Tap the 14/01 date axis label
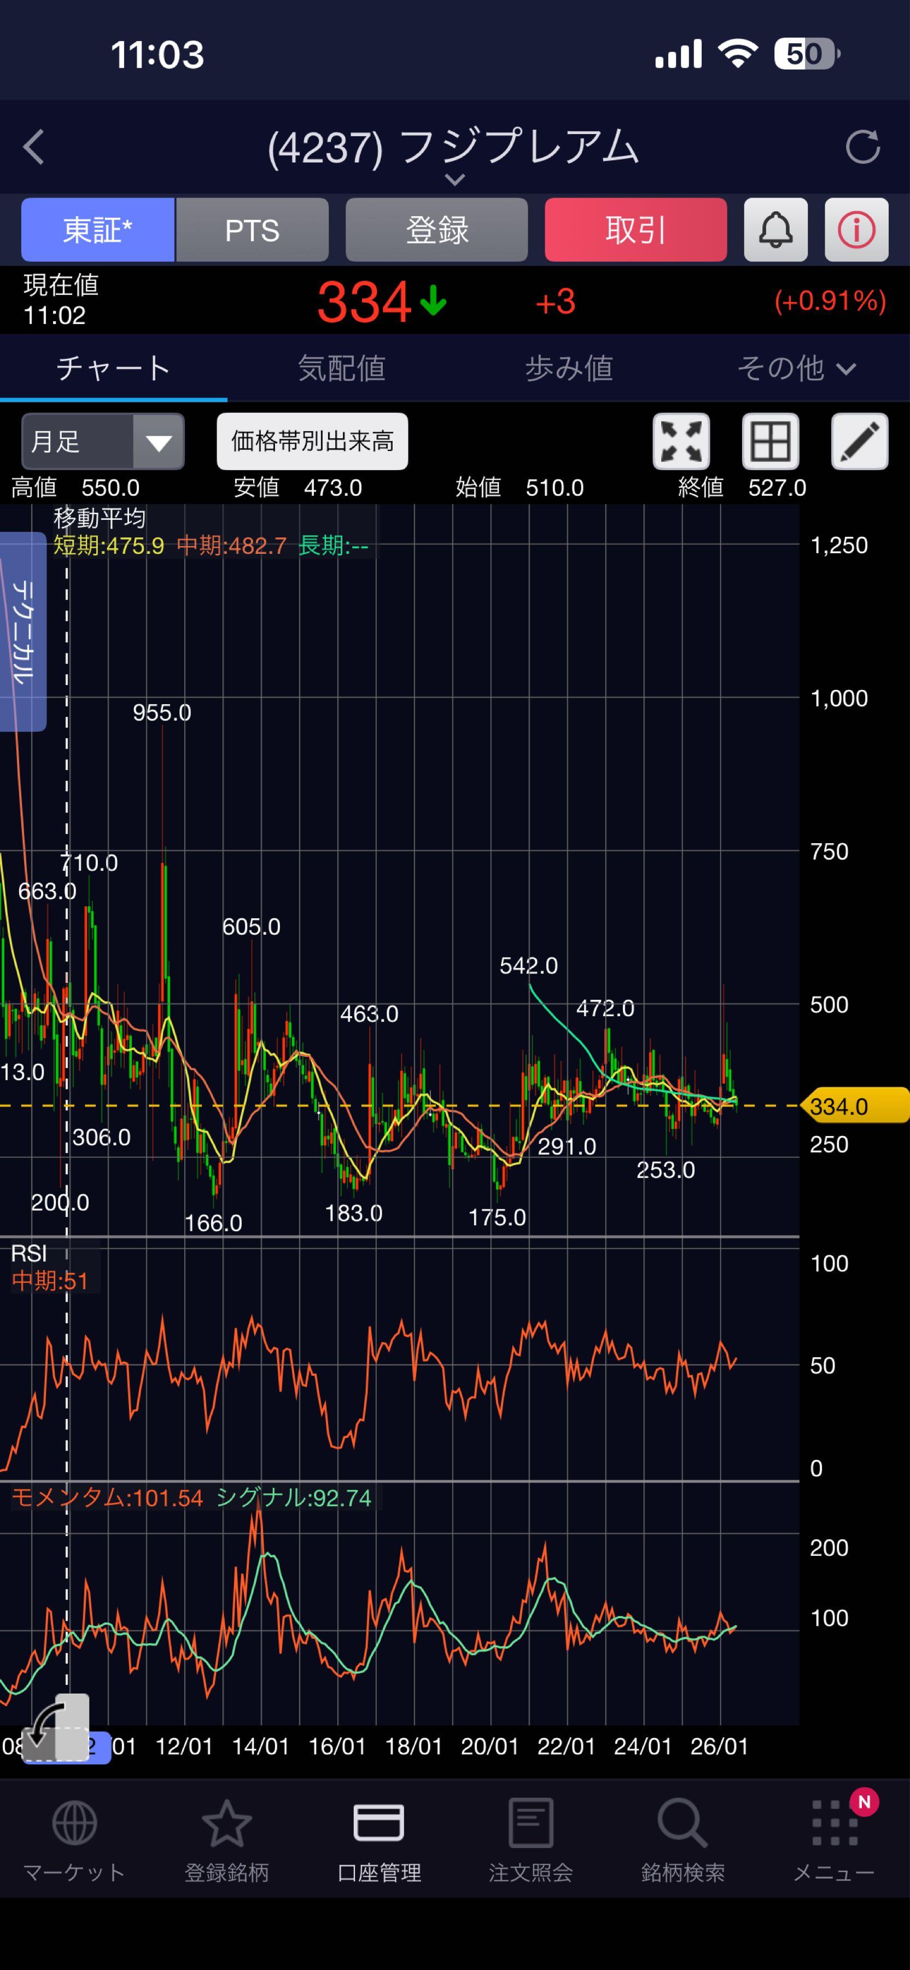 tap(260, 1746)
